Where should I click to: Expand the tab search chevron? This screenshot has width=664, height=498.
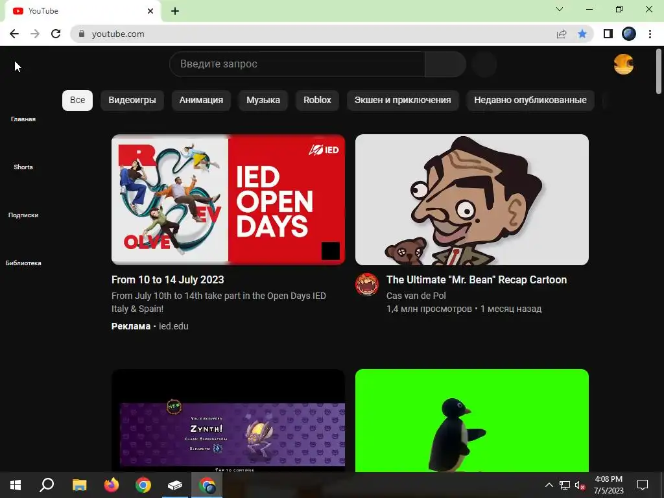(x=560, y=9)
